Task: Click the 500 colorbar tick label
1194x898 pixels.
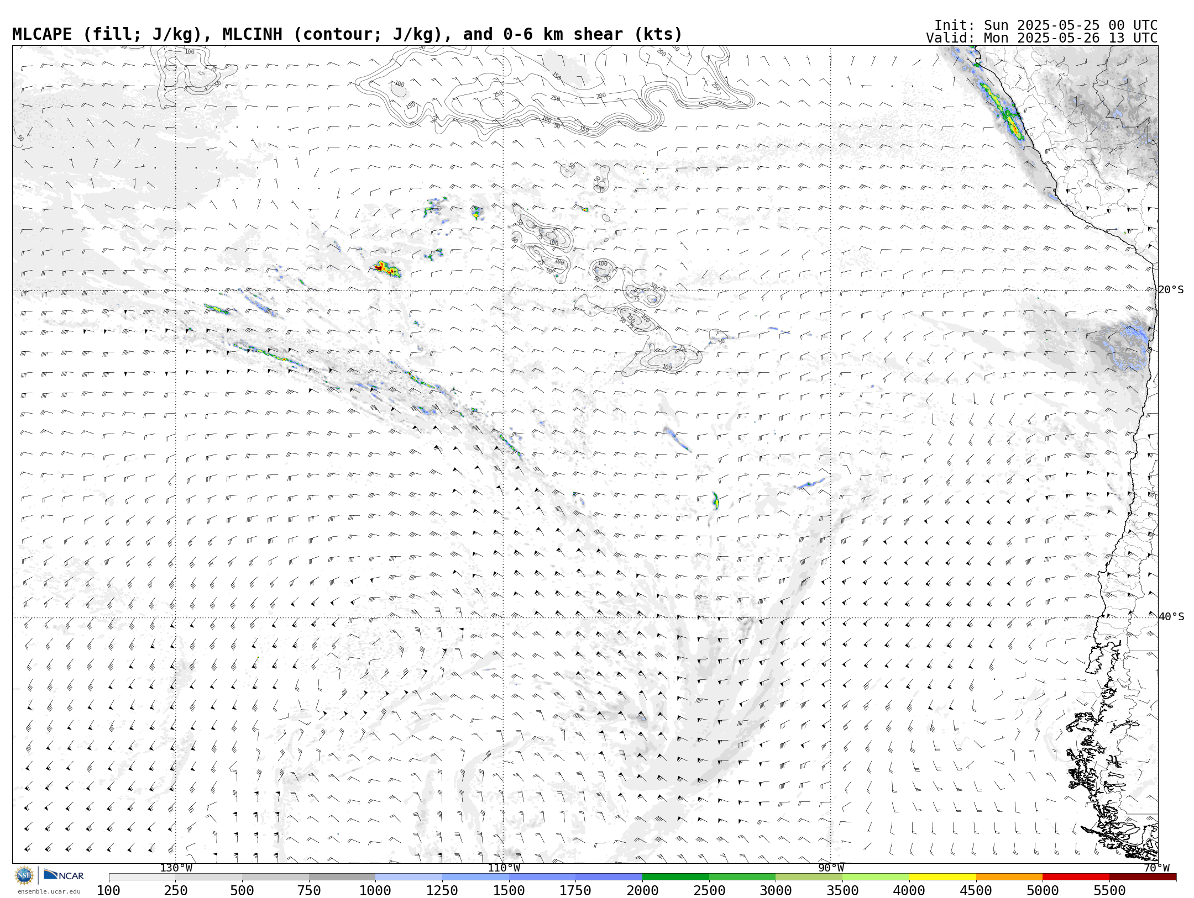Action: click(242, 891)
